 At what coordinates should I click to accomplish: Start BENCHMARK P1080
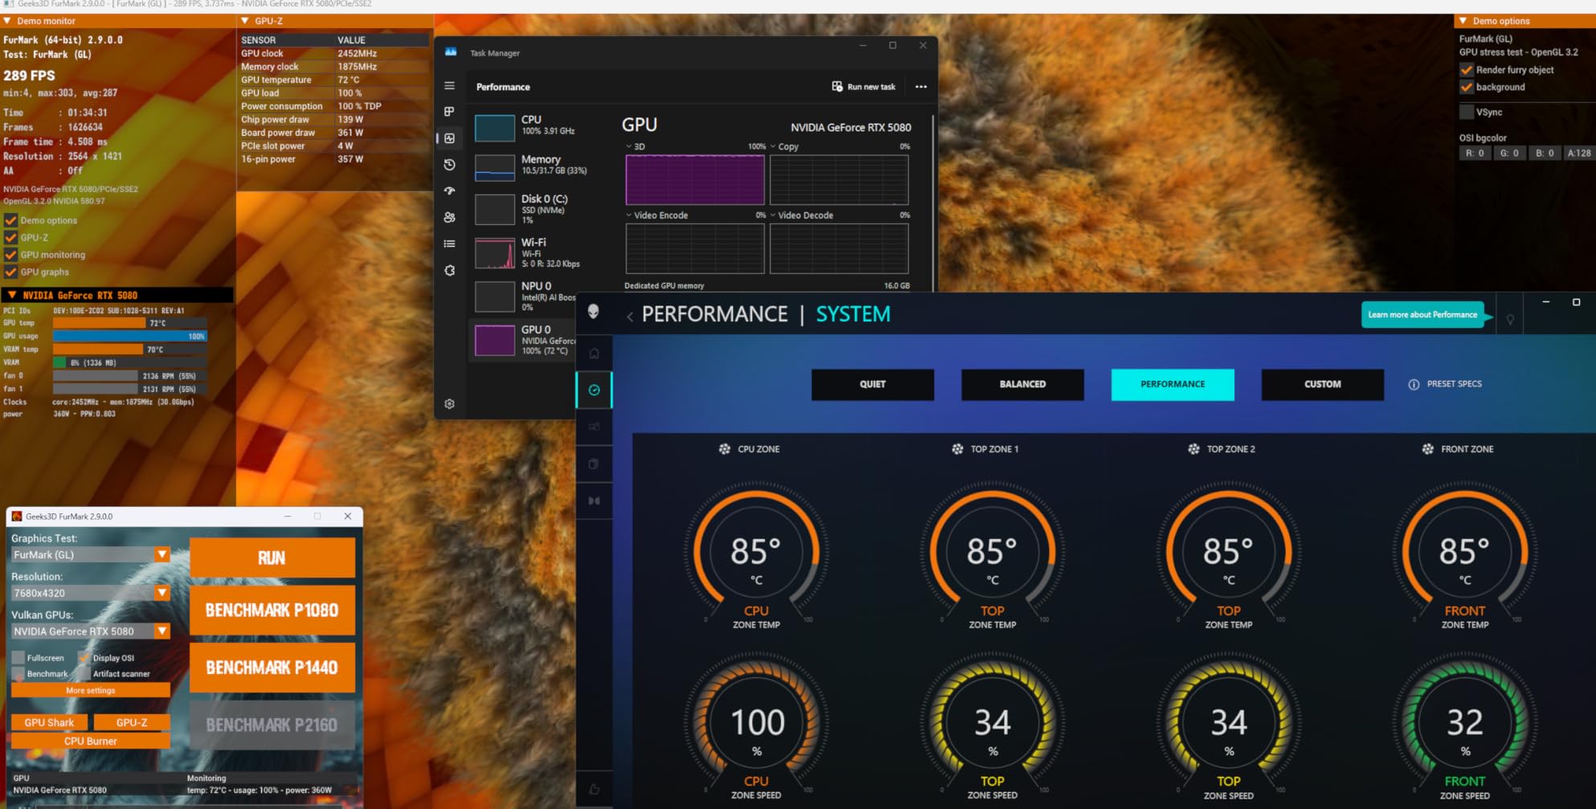pyautogui.click(x=272, y=611)
